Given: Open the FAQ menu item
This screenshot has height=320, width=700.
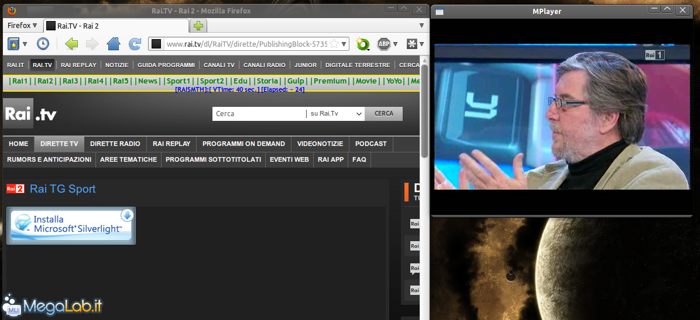Looking at the screenshot, I should pyautogui.click(x=359, y=159).
